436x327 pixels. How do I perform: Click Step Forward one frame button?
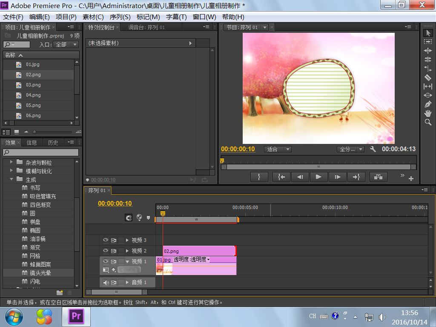click(x=337, y=177)
